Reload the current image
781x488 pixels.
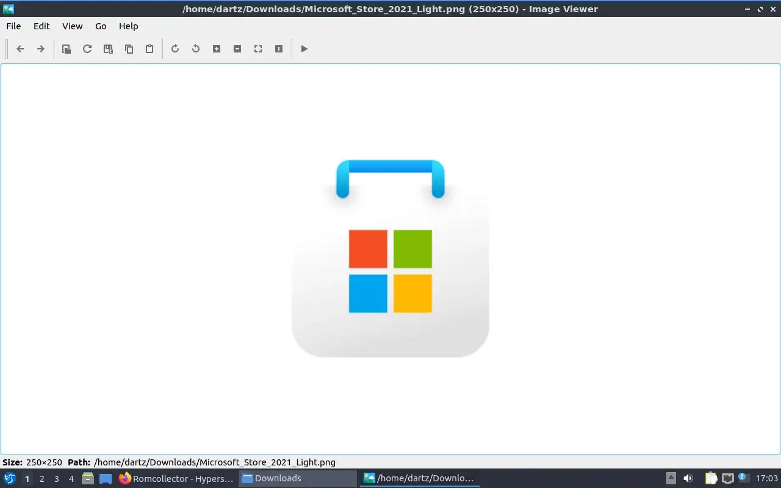87,49
